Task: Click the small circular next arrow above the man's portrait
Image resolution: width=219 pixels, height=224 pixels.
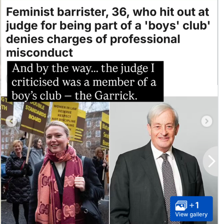Action: pos(207,121)
